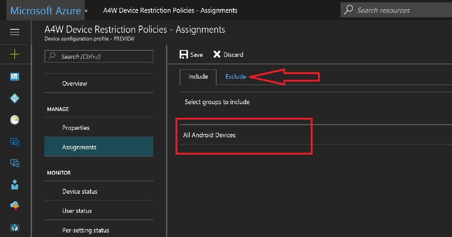Open the gauge monitor icon in sidebar
The width and height of the screenshot is (452, 237).
pos(15,120)
